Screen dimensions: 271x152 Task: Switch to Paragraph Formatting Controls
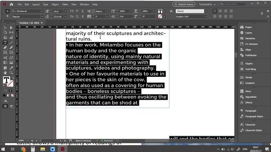(7, 16)
